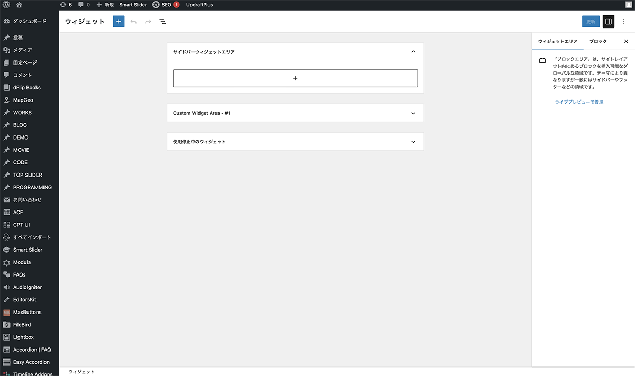Screen dimensions: 635x376
Task: Expand the Custom Widget Area - #1 panel
Action: pyautogui.click(x=413, y=113)
